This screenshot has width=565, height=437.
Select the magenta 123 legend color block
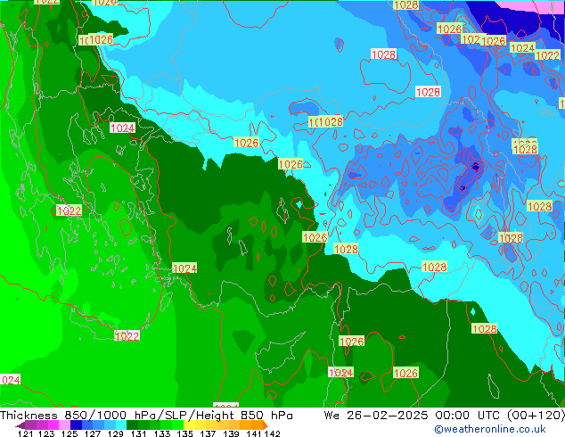[x=53, y=425]
